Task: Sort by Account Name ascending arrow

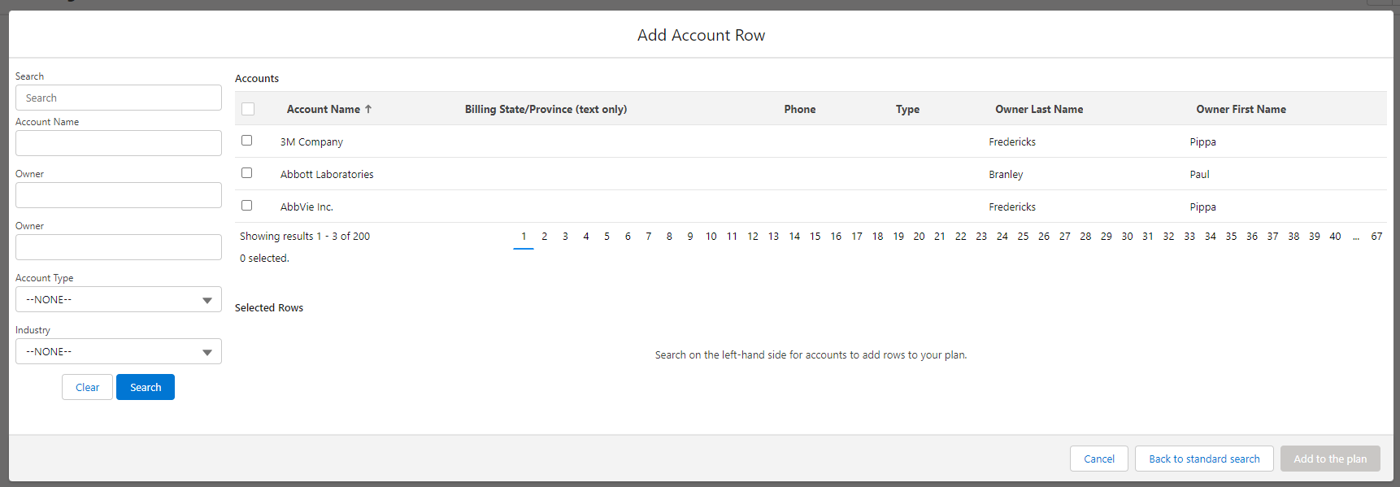Action: click(368, 109)
